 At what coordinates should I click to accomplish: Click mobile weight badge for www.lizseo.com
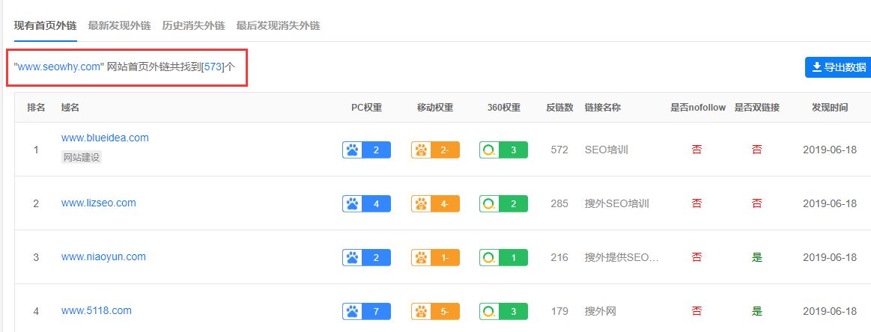click(436, 203)
